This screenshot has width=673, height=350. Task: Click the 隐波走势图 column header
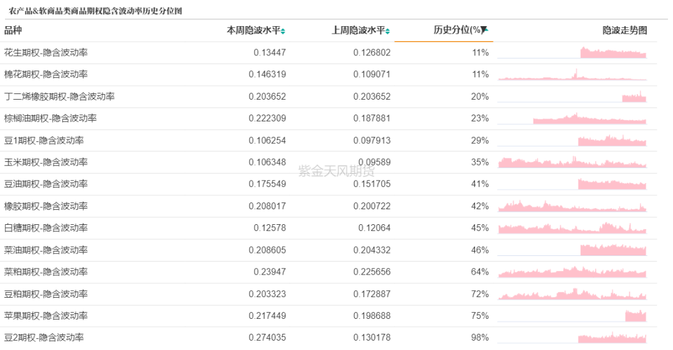click(x=624, y=31)
